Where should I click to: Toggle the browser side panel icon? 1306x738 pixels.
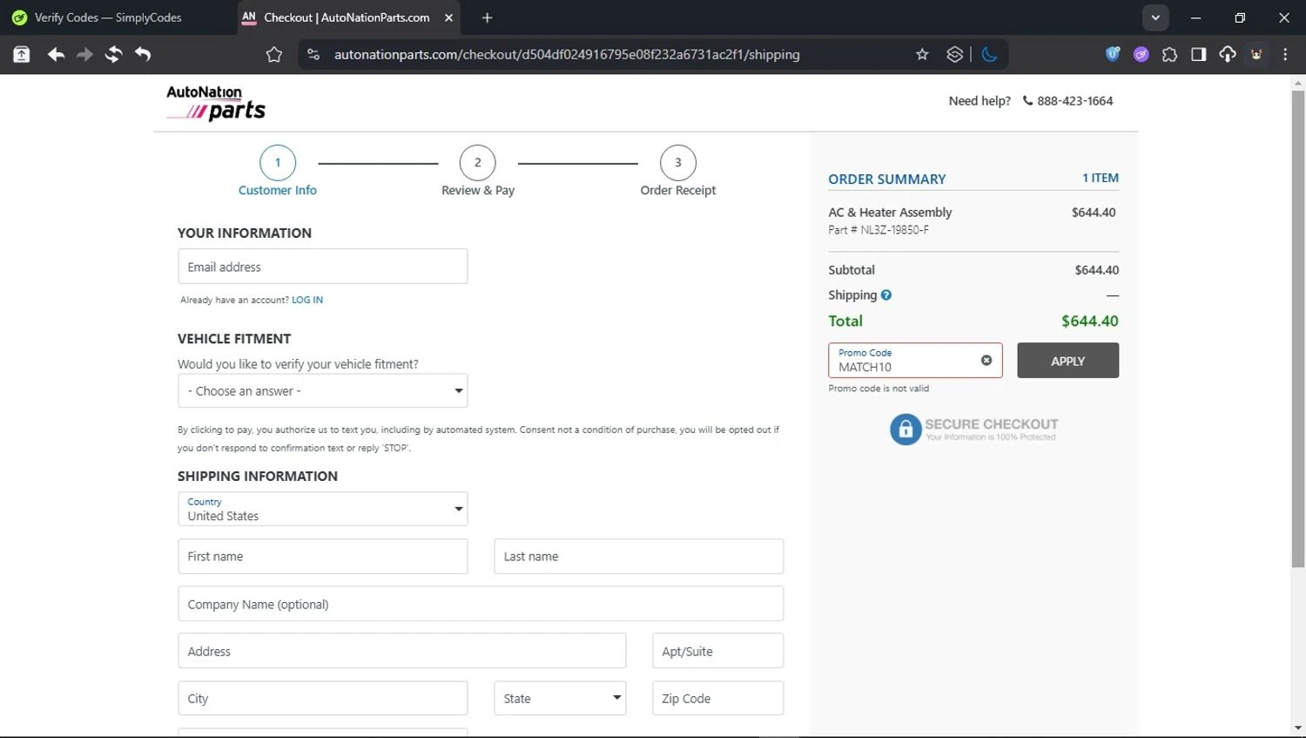coord(1199,54)
